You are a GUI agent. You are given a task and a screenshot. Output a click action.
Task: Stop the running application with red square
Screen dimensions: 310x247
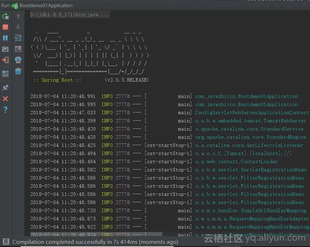(5, 27)
